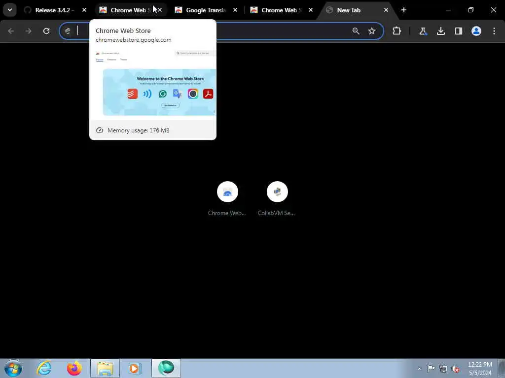Toggle the side panel
The height and width of the screenshot is (378, 505).
[458, 31]
